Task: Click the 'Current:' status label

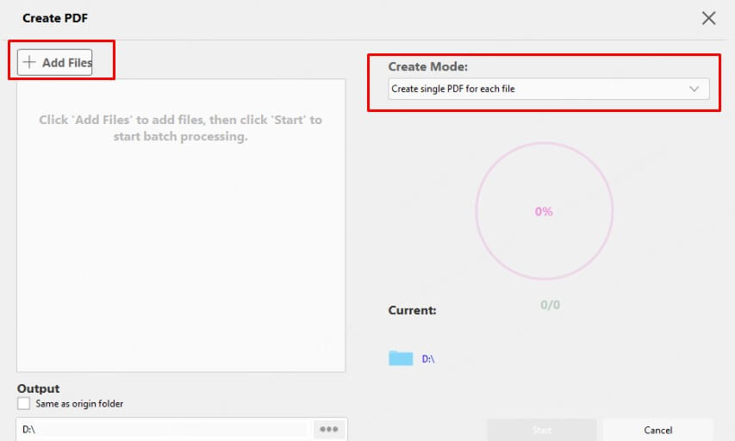Action: tap(412, 310)
